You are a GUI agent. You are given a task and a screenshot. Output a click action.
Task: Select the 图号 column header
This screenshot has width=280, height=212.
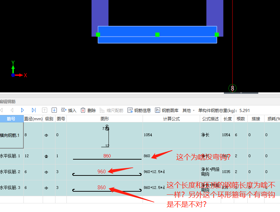61,119
